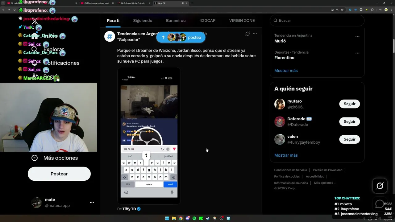Open Discord from taskbar
Image resolution: width=395 pixels, height=222 pixels.
click(187, 218)
